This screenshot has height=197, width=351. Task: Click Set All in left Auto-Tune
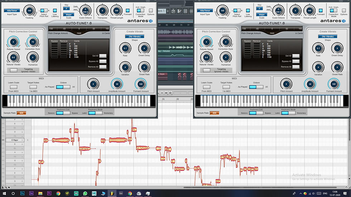(x=103, y=56)
